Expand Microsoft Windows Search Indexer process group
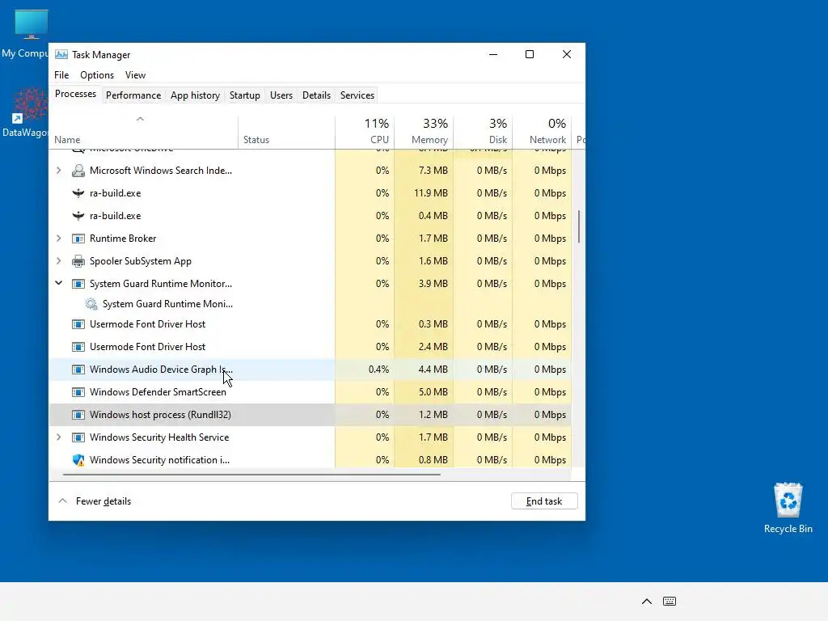 58,171
